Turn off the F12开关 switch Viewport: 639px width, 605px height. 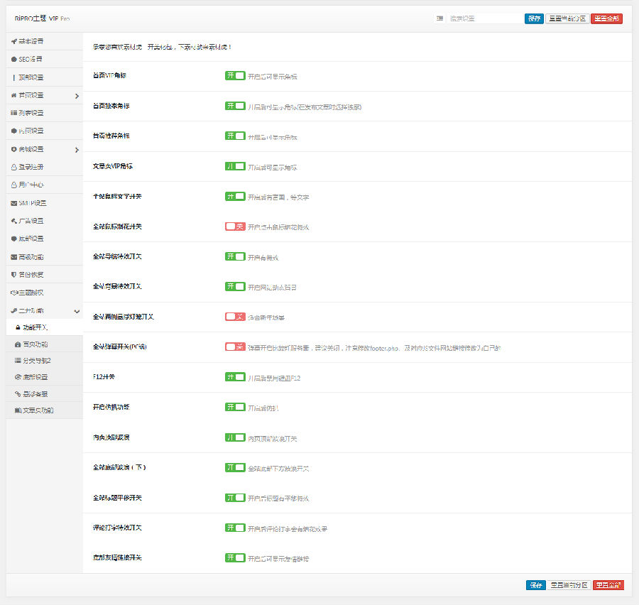coord(235,377)
